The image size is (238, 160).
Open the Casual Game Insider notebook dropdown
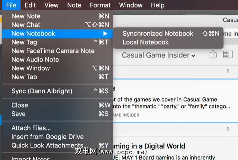tap(158, 55)
